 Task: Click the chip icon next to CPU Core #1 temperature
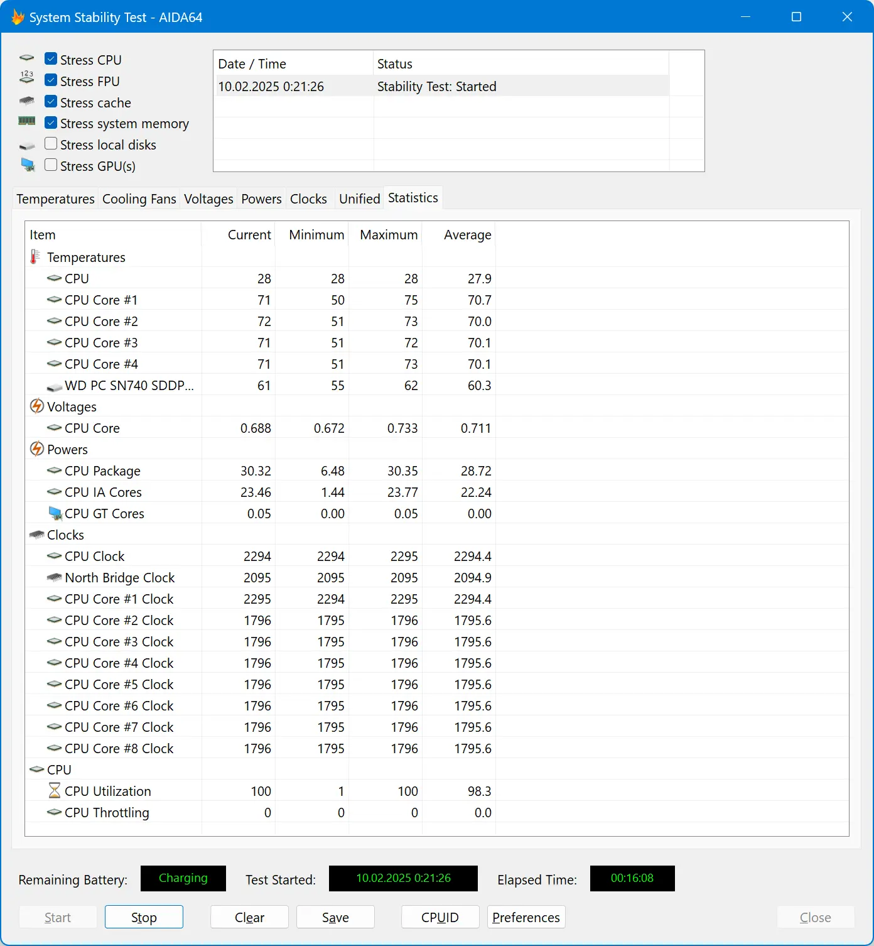(55, 300)
